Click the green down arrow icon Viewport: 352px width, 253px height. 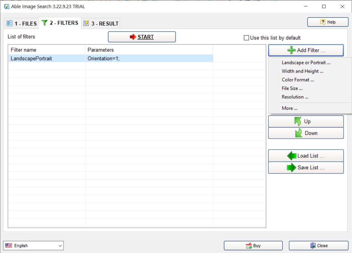click(x=298, y=133)
